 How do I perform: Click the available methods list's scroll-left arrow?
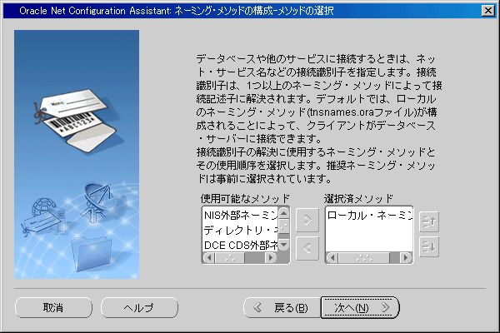tap(209, 257)
